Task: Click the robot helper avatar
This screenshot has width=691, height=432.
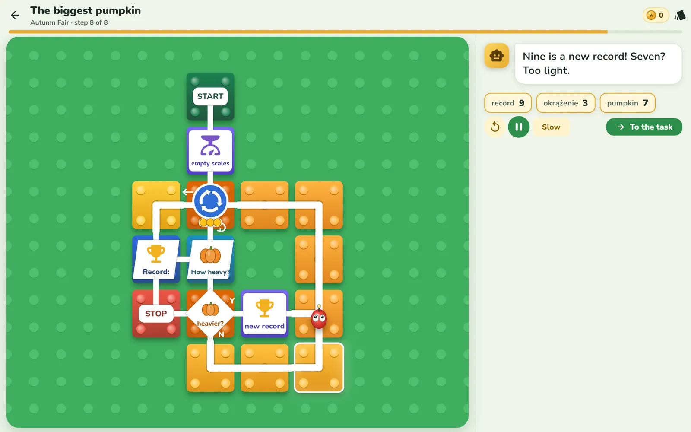Action: pos(497,56)
